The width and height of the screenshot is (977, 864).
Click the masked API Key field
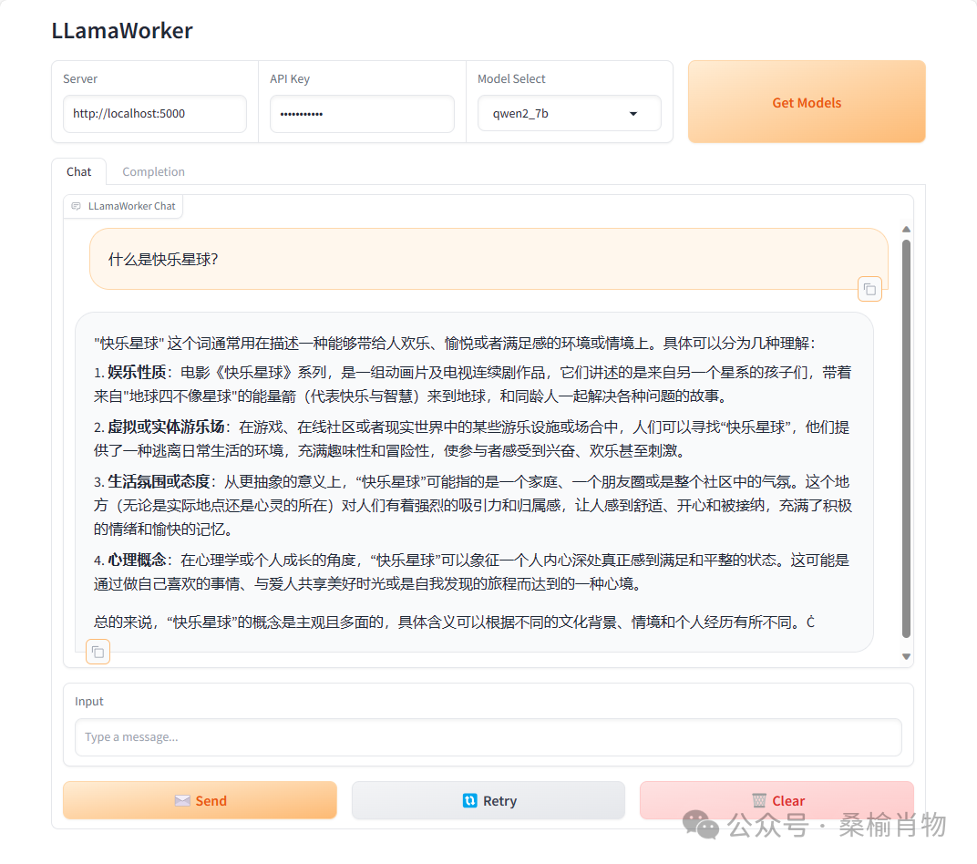point(362,114)
